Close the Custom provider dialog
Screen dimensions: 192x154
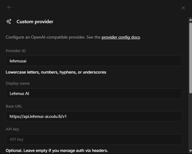(183, 8)
